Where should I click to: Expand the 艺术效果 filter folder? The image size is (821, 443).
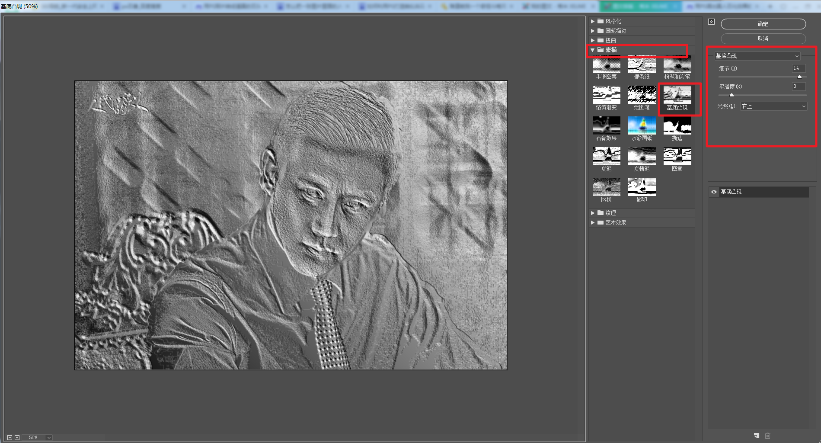point(593,222)
